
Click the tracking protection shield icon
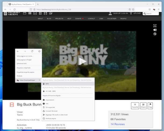click(x=31, y=9)
